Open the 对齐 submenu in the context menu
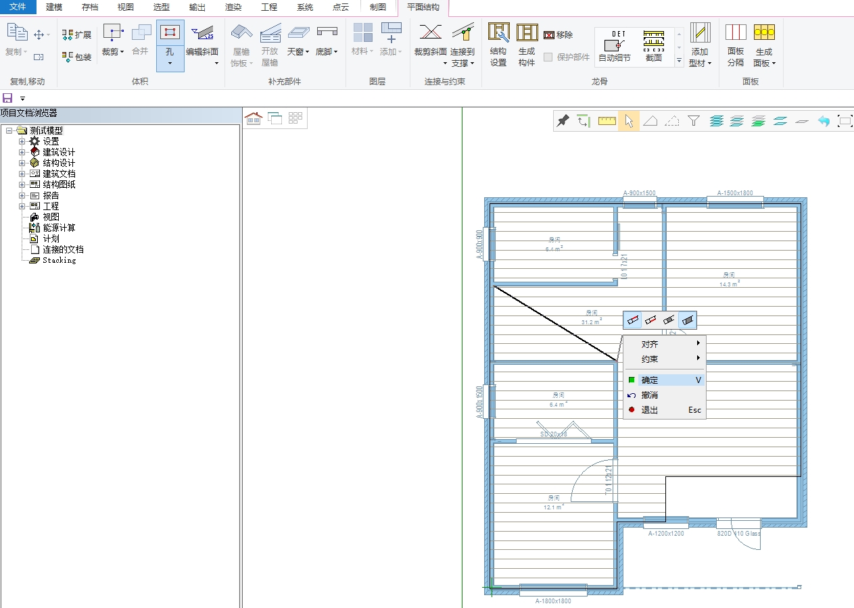 [x=665, y=344]
